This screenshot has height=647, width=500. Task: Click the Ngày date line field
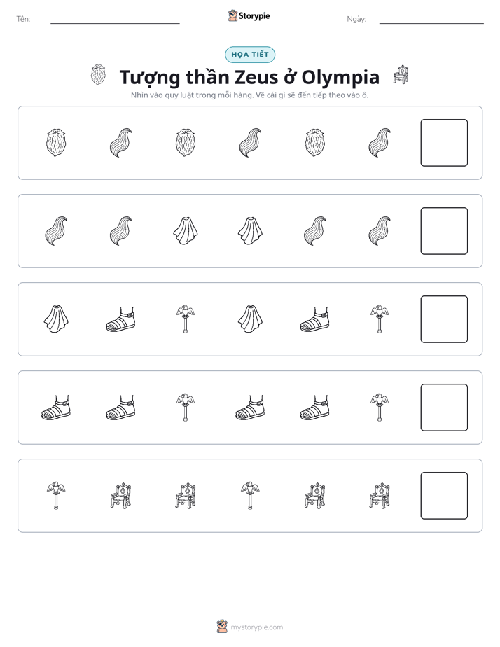pyautogui.click(x=431, y=20)
